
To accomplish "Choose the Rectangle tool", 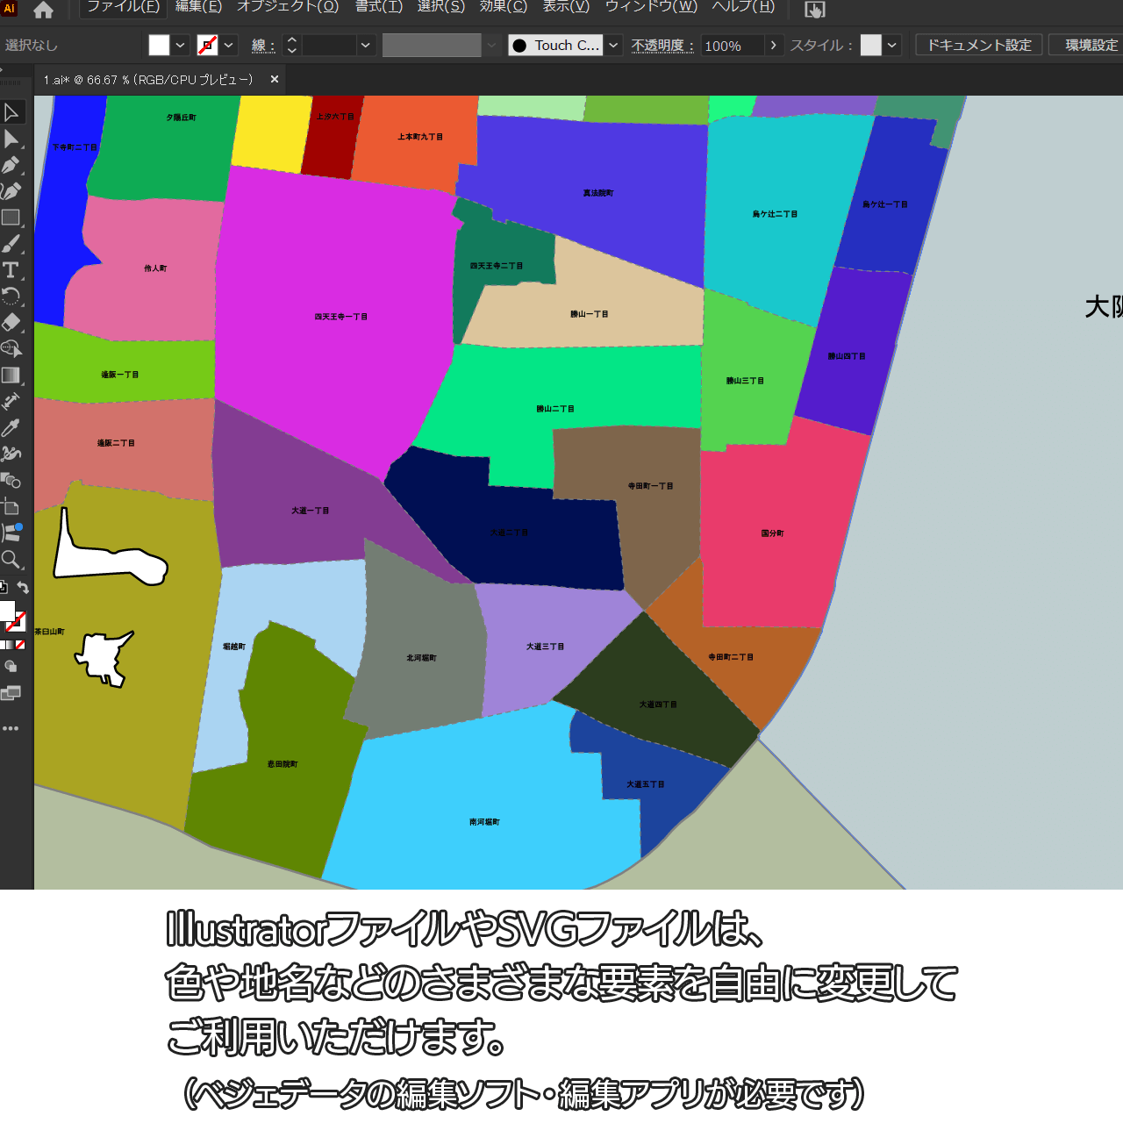I will 11,218.
